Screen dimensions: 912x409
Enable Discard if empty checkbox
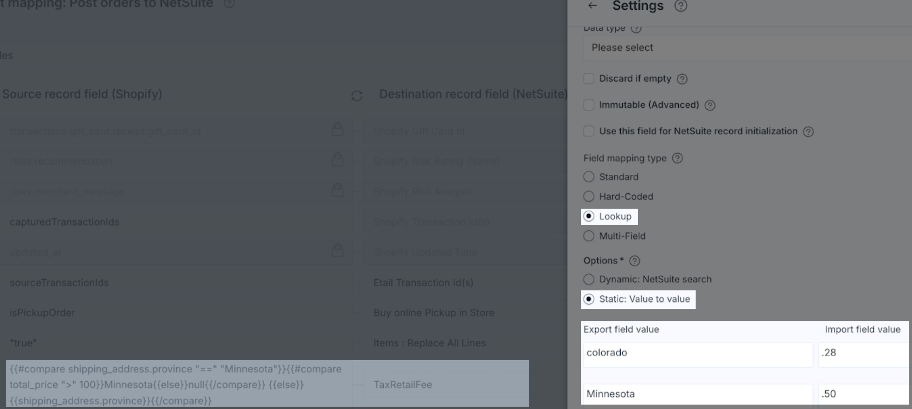coord(589,79)
